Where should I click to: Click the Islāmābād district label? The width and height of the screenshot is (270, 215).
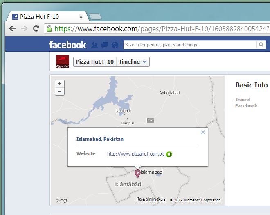pyautogui.click(x=128, y=184)
